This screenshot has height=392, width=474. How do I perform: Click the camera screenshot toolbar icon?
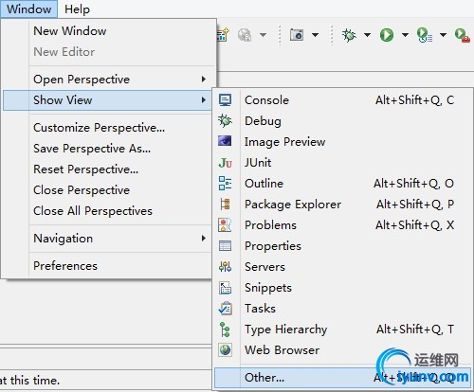[297, 35]
